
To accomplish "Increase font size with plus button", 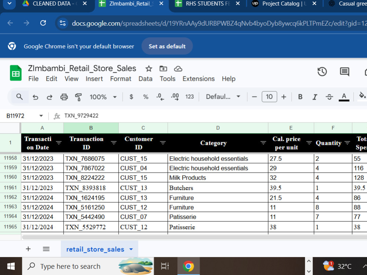I will pos(284,97).
